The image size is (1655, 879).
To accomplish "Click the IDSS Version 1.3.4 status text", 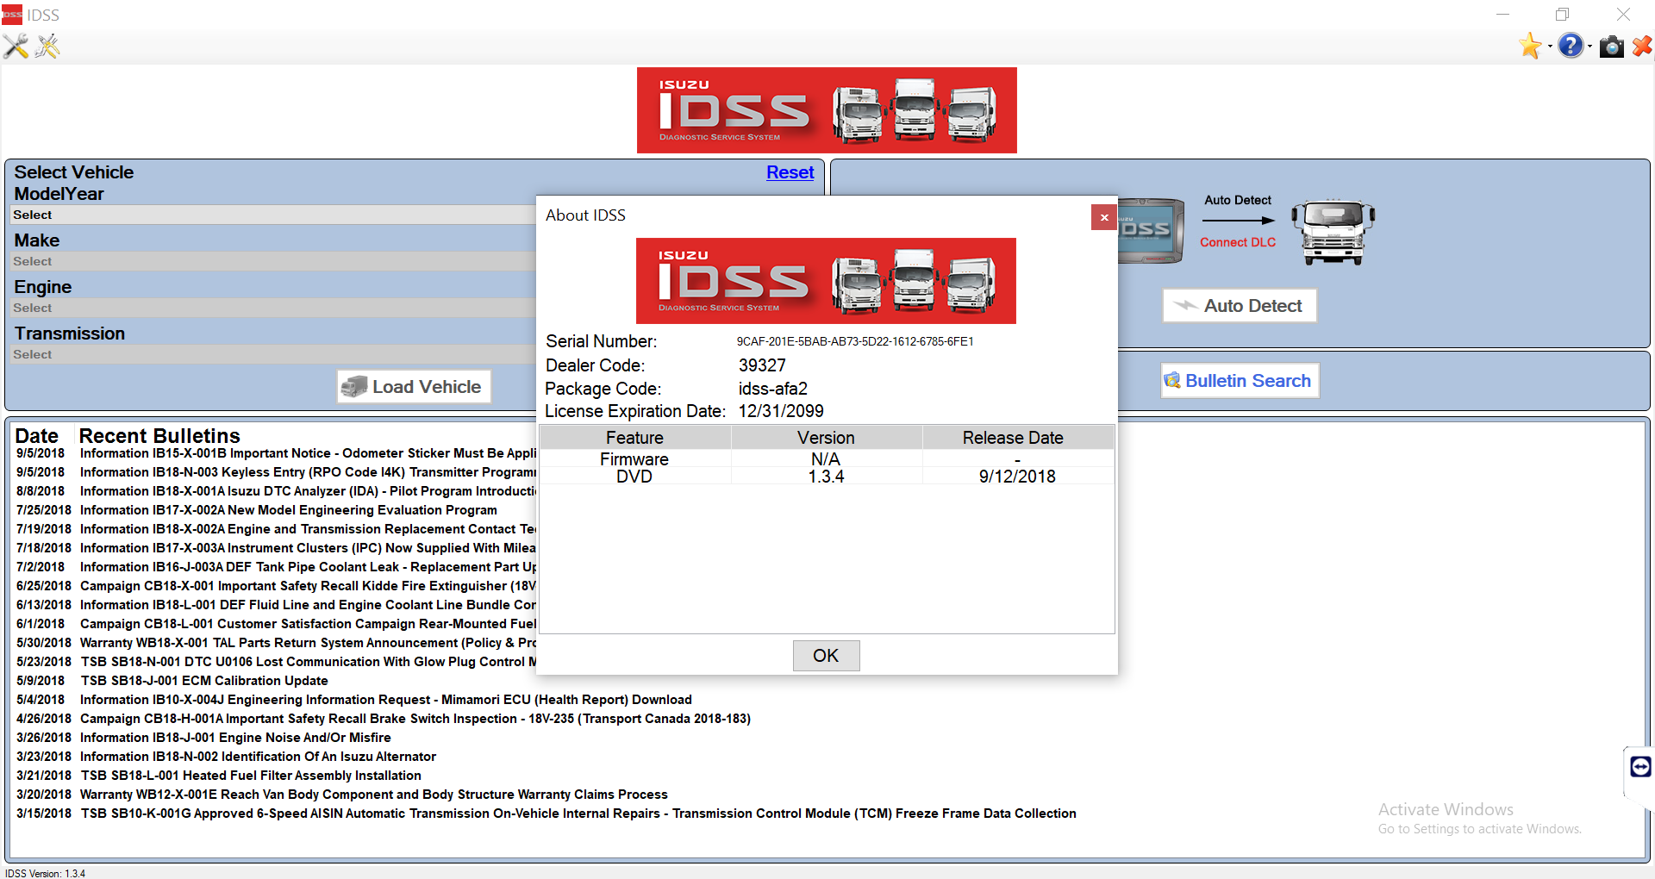I will [x=45, y=873].
